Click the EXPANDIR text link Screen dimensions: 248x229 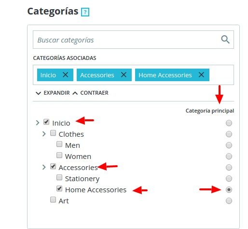[56, 93]
